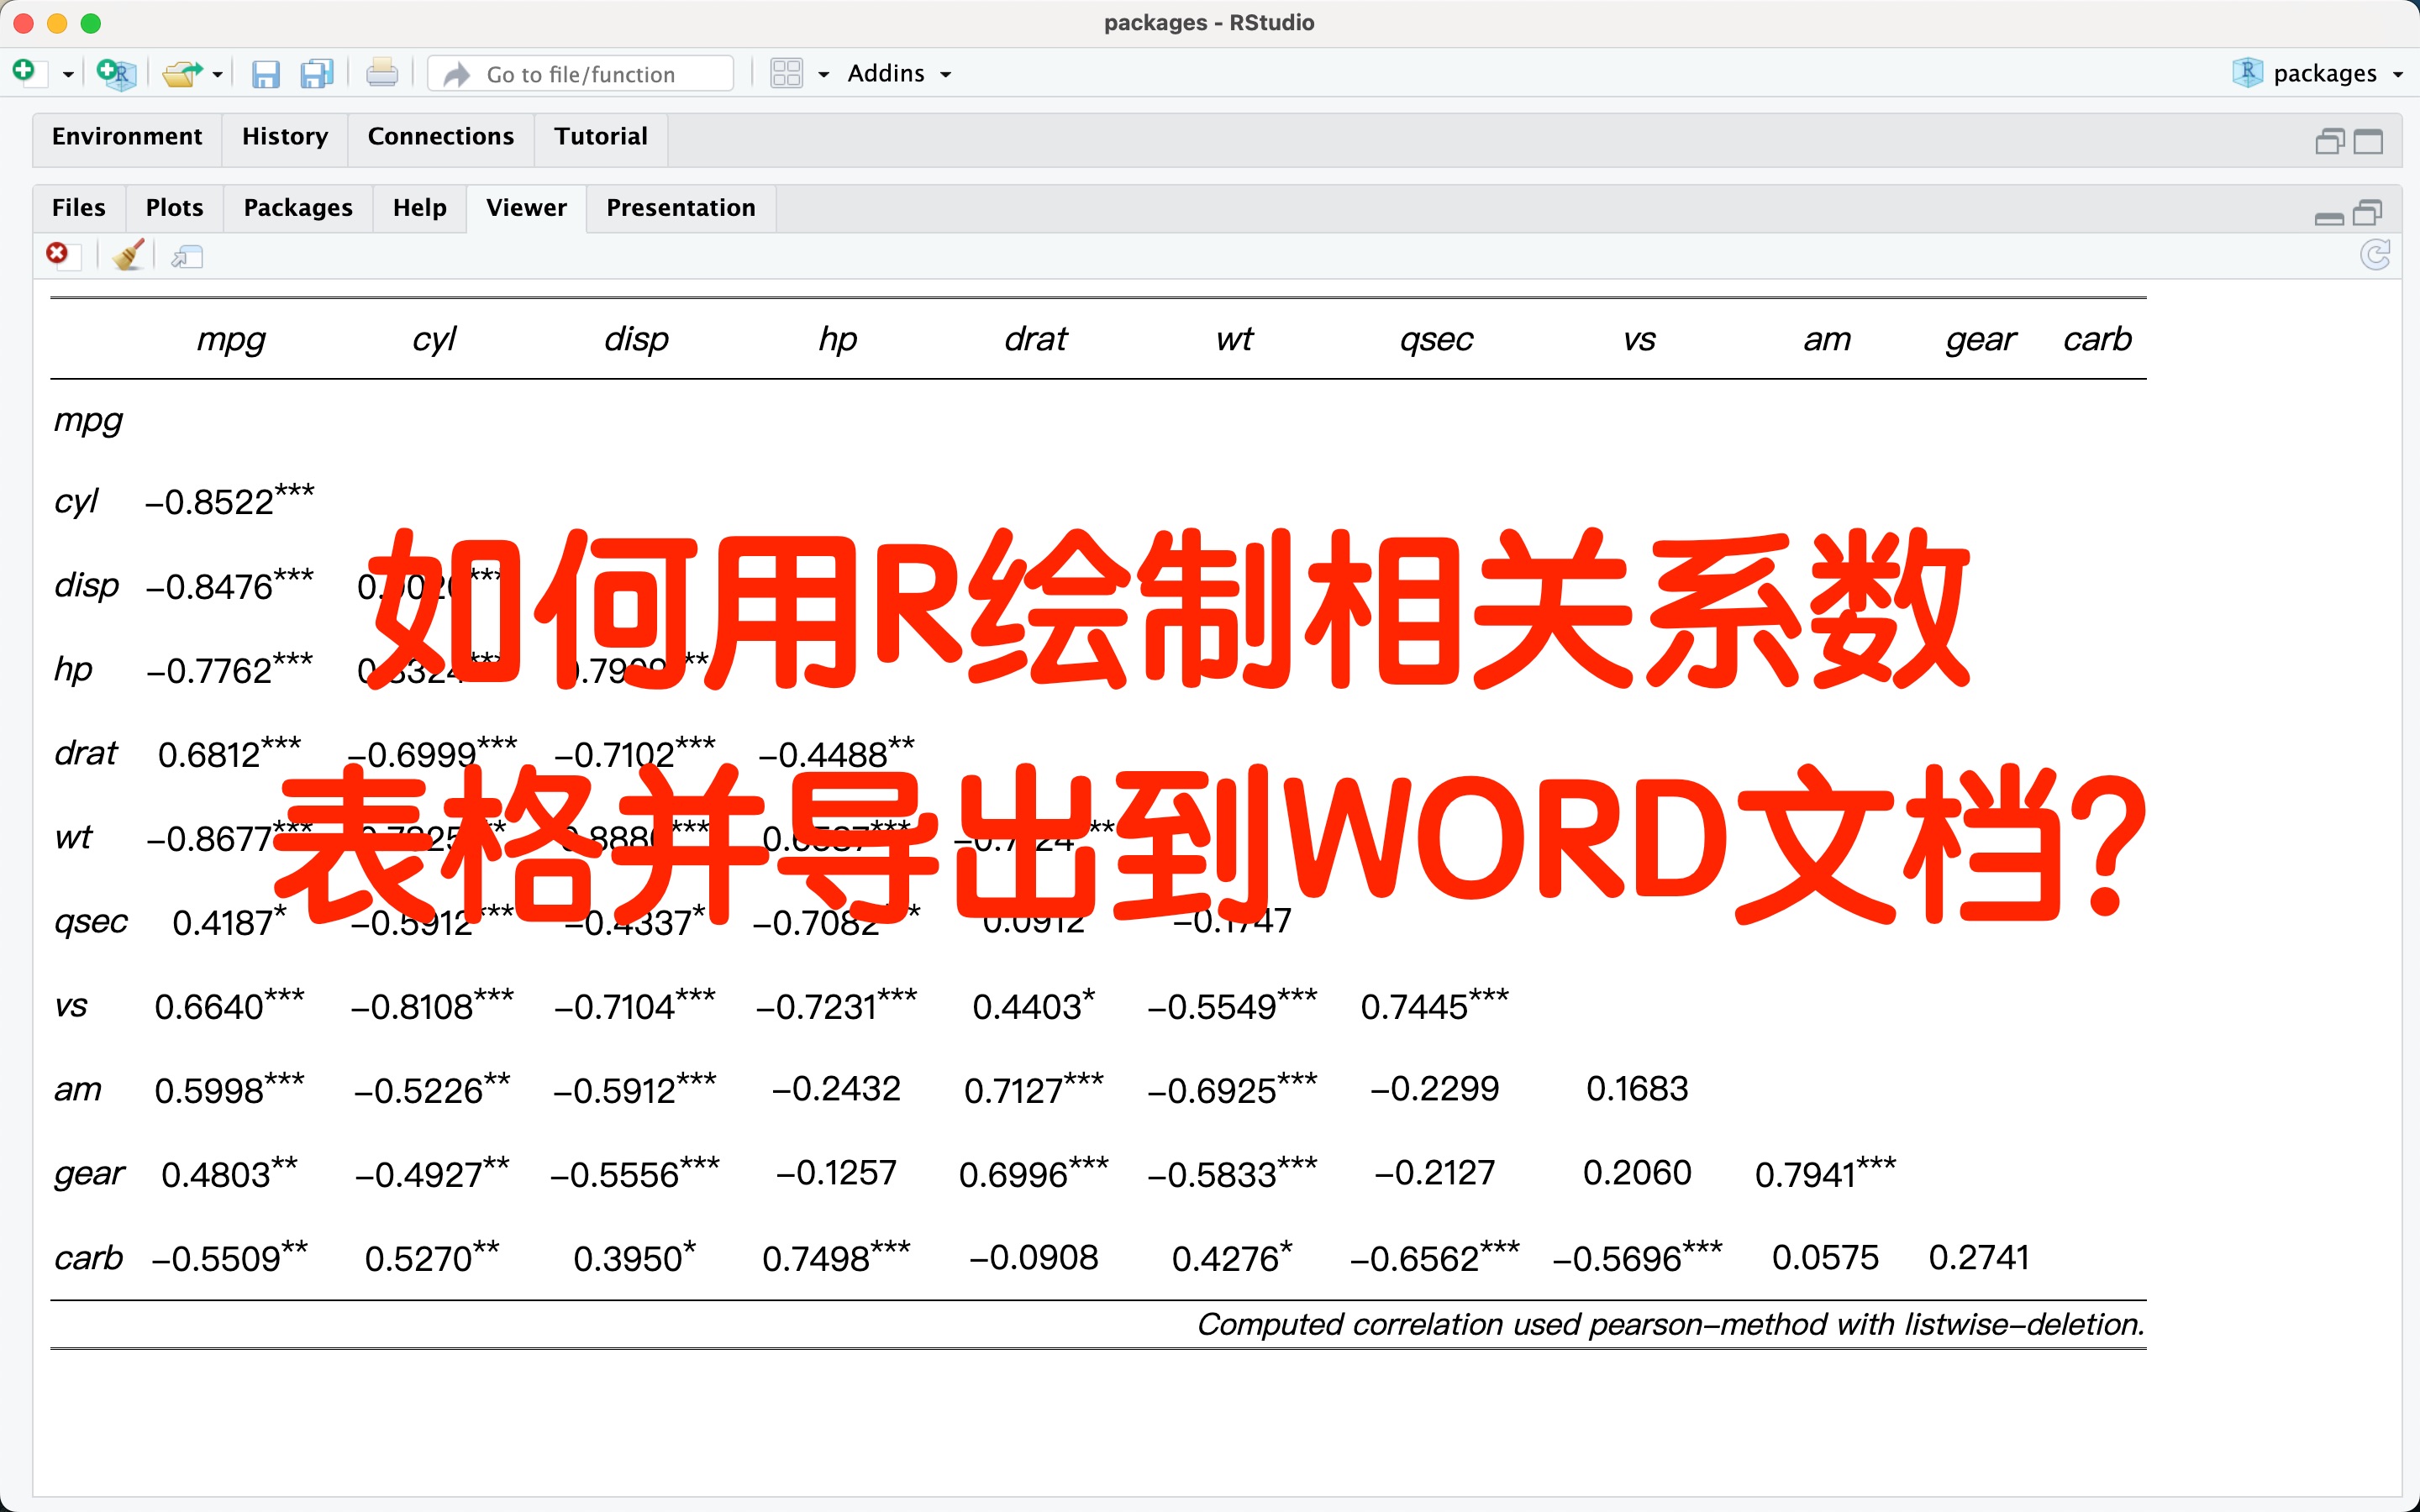Open the Tutorial tab

point(601,137)
